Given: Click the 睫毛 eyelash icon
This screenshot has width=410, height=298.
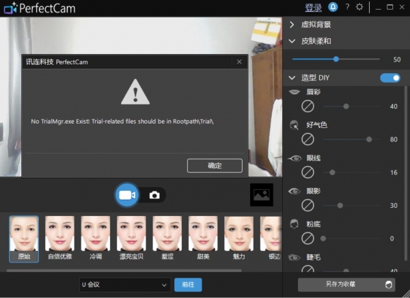Looking at the screenshot, I should pos(295,258).
